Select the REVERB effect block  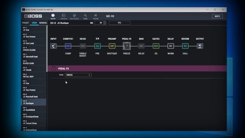coord(185,46)
